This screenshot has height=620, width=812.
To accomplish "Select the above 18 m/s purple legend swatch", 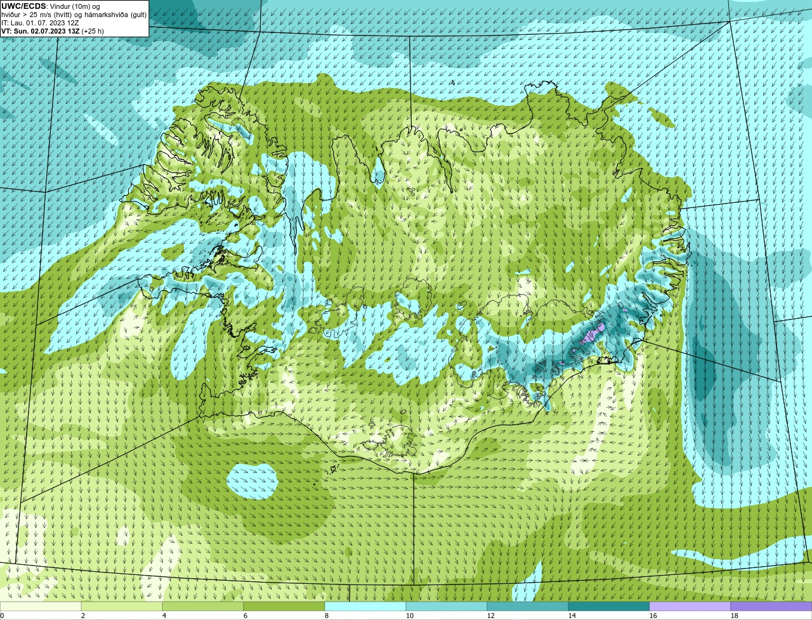I will [x=771, y=607].
